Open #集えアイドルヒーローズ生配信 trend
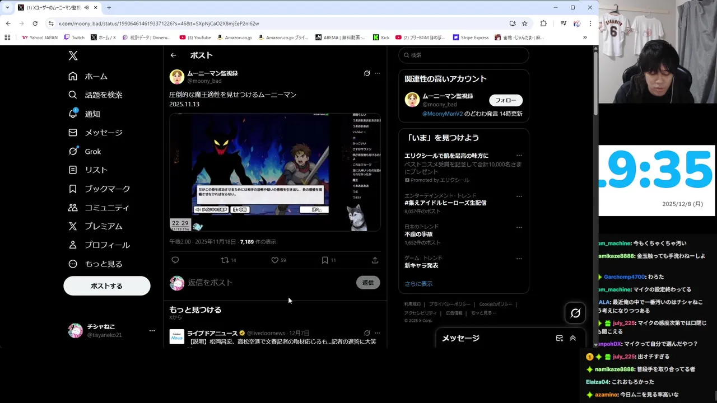The image size is (717, 403). coord(445,203)
